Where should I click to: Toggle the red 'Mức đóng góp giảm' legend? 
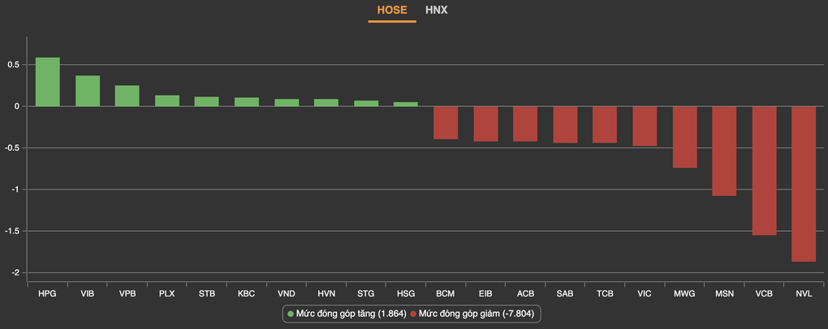[x=474, y=313]
